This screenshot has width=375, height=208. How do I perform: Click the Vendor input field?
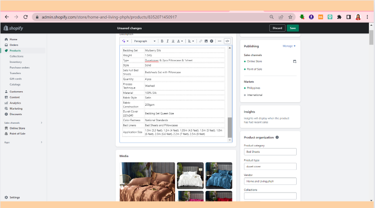point(270,181)
